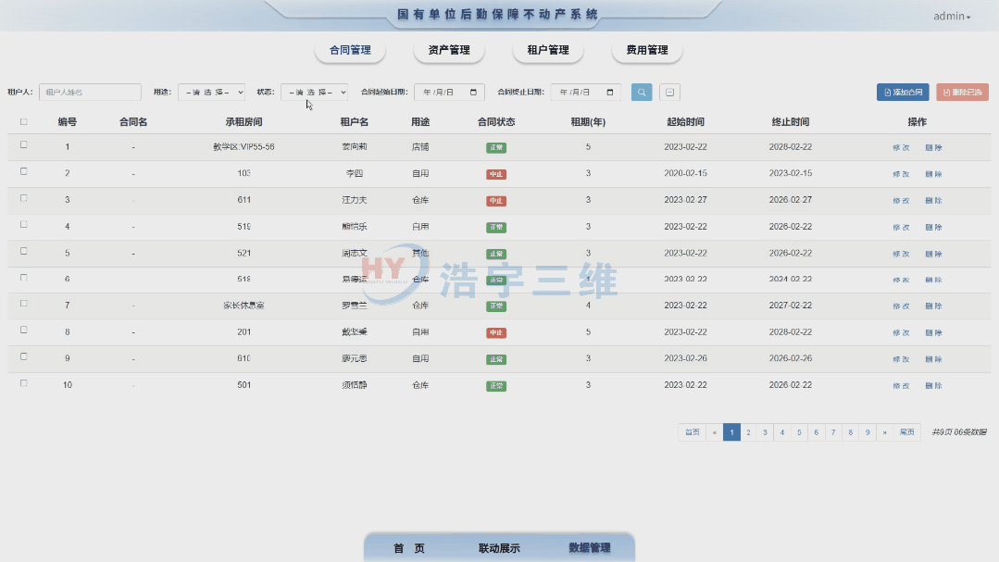Click current page 1 in pagination

click(731, 432)
